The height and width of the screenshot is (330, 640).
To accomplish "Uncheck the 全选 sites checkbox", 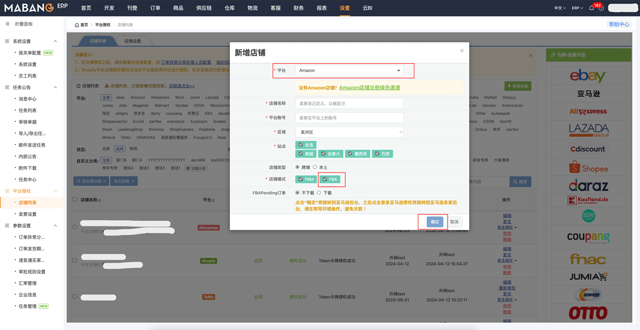I will (300, 145).
